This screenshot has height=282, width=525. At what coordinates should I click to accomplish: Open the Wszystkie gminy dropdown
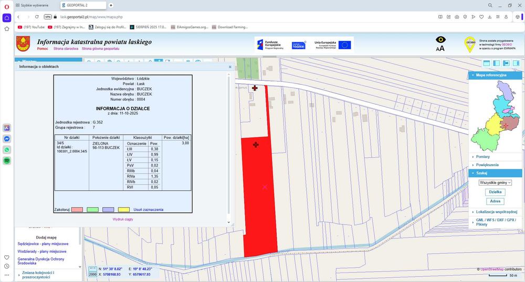pos(495,183)
